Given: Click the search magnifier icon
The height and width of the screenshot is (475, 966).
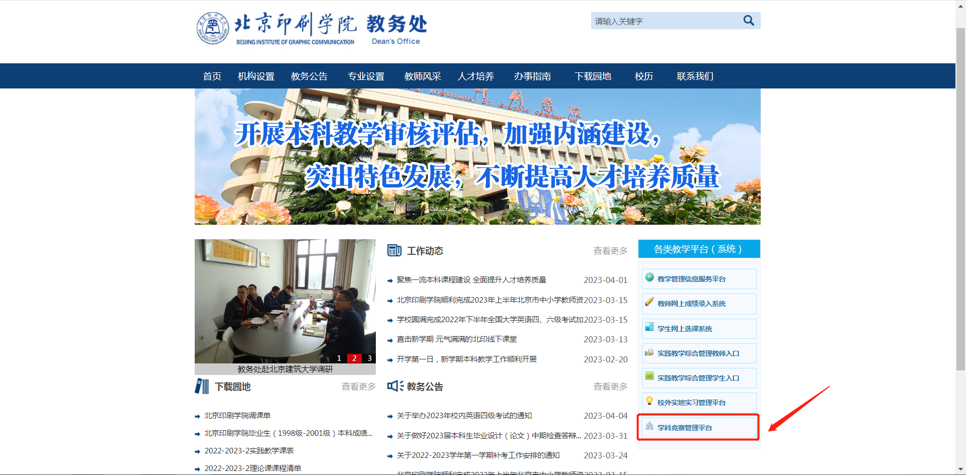Looking at the screenshot, I should 749,21.
